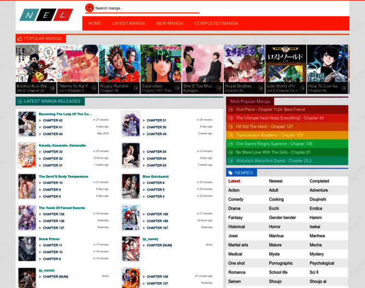
Task: Click arrow icon in Latest Manga Releases header
Action: click(20, 101)
